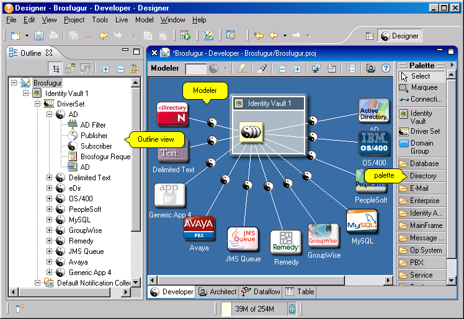Select the Select tool in Palette
Viewport: 464px width, 319px height.
point(421,76)
